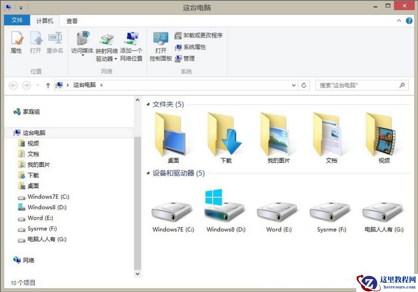Click the 管理 icon in the ribbon
418x292 pixels.
tap(185, 58)
